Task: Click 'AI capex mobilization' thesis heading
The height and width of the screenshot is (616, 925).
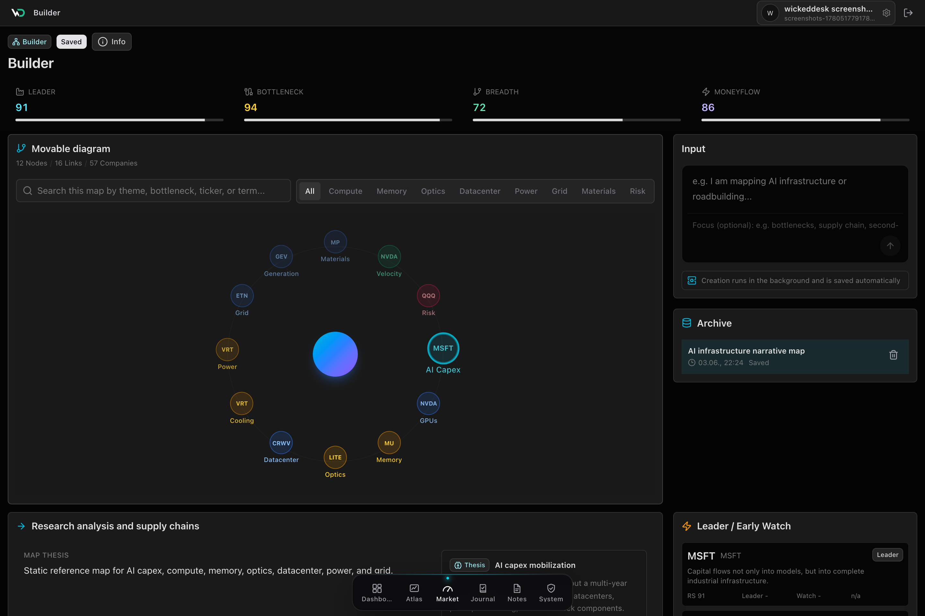Action: coord(535,565)
